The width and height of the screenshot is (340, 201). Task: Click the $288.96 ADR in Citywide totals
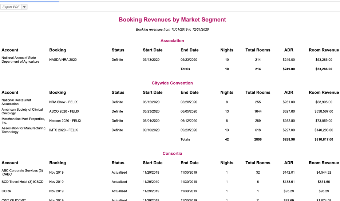(289, 139)
